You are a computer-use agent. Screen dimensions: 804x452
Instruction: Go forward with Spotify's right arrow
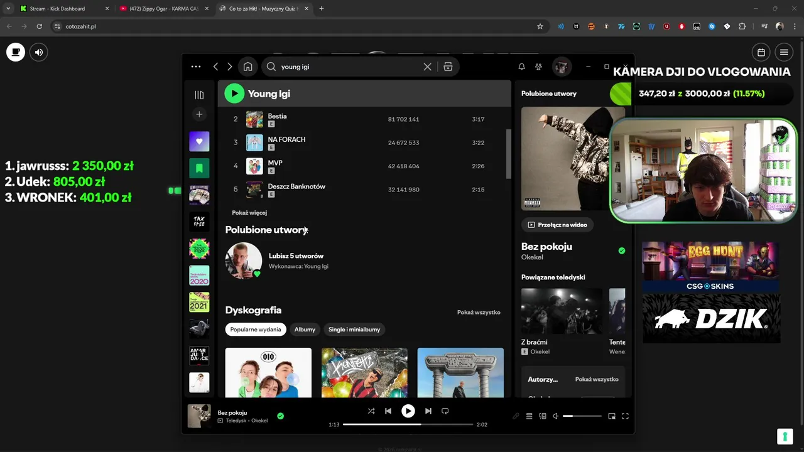tap(230, 67)
